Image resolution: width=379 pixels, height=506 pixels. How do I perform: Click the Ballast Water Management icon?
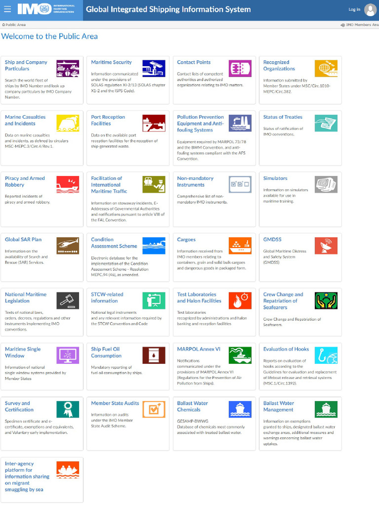click(326, 410)
